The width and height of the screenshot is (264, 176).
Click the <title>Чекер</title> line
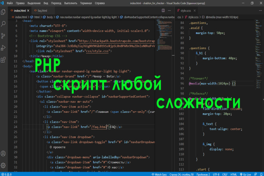pyautogui.click(x=46, y=56)
